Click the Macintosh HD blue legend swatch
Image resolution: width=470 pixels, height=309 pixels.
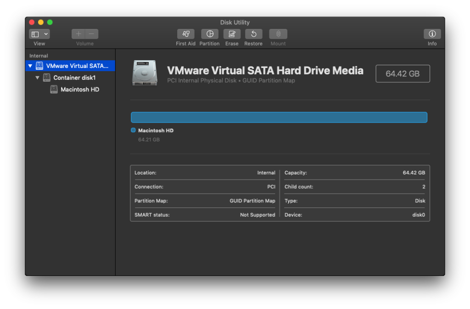[133, 130]
